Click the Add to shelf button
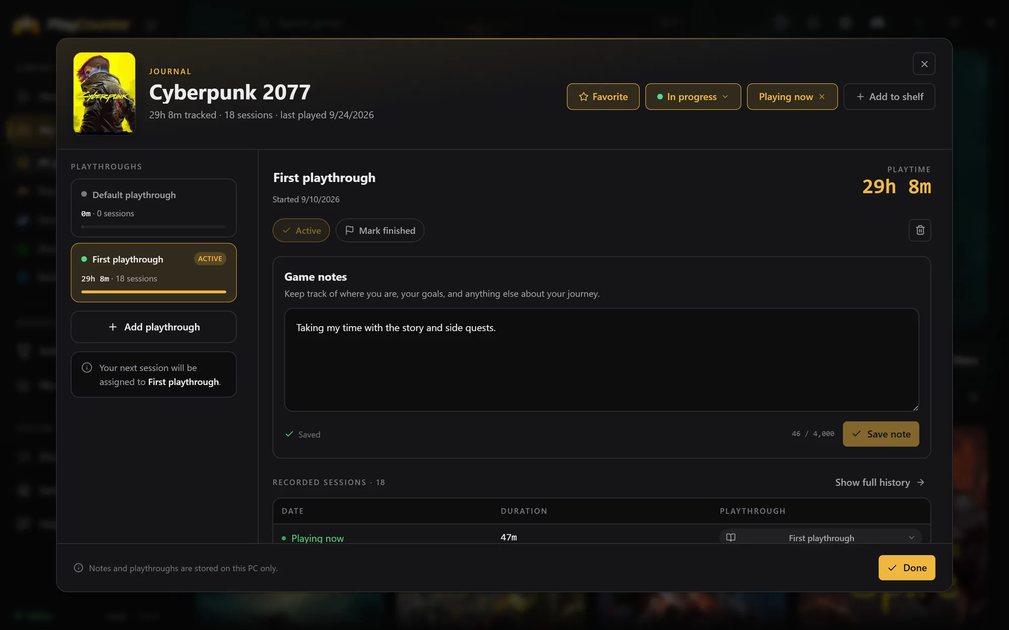 pos(889,97)
